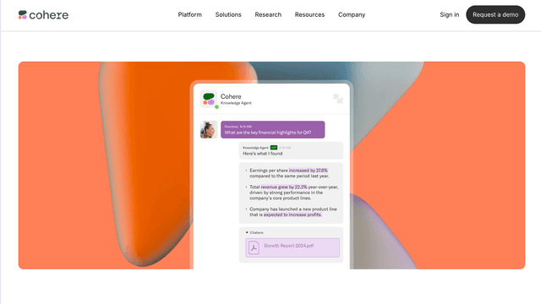Click Courtney's profile photo
The image size is (541, 304).
click(209, 129)
